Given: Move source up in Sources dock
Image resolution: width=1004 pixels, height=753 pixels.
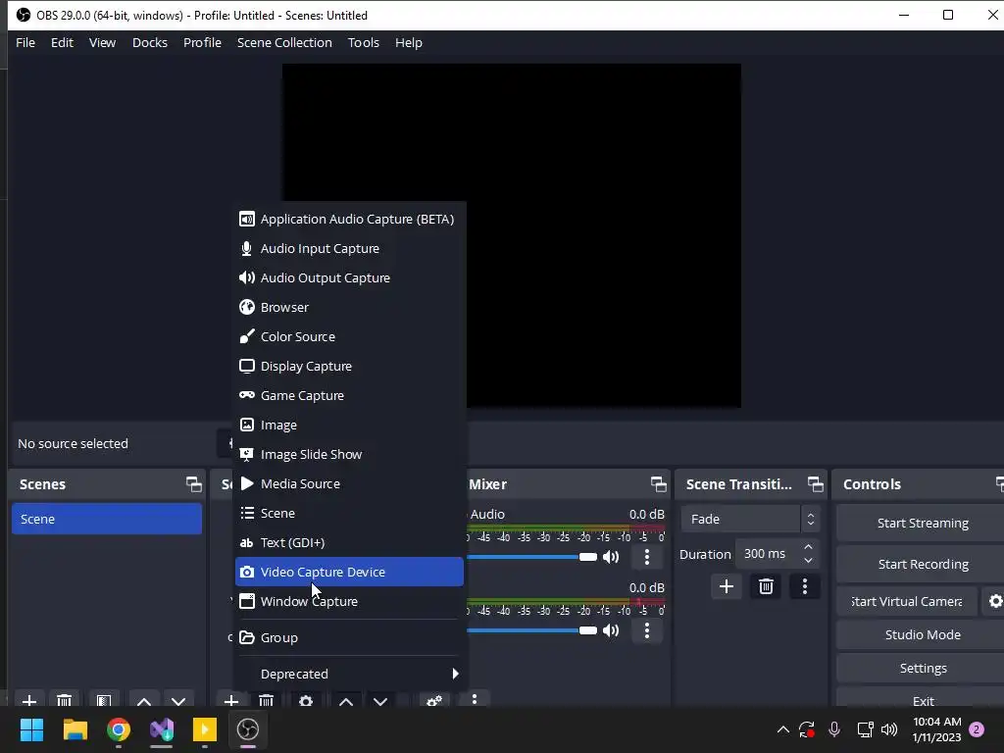Looking at the screenshot, I should 346,700.
